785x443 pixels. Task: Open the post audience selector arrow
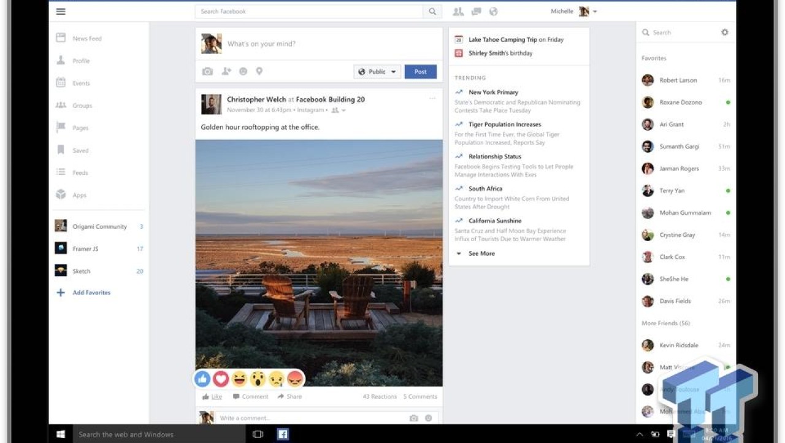(344, 110)
